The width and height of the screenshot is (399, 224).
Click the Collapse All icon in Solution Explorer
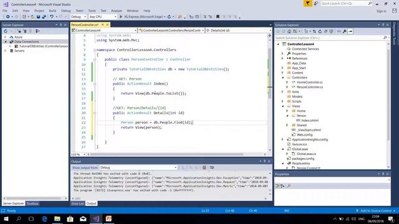[x=325, y=32]
